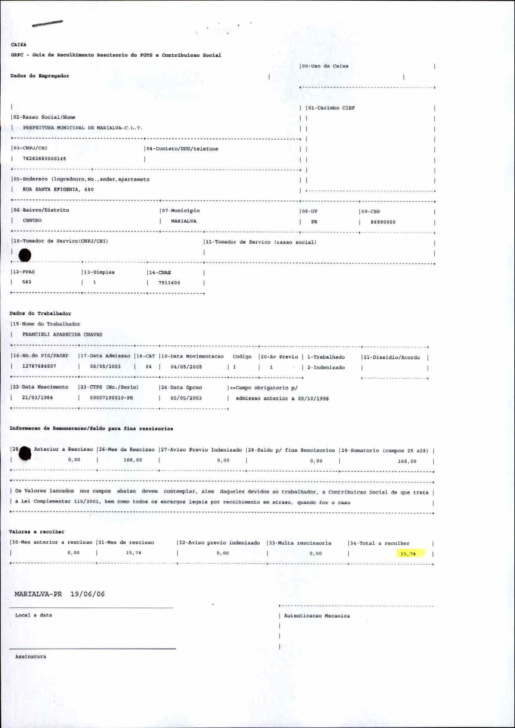Click the 168,00 value under field 26
The image size is (515, 728).
133,460
